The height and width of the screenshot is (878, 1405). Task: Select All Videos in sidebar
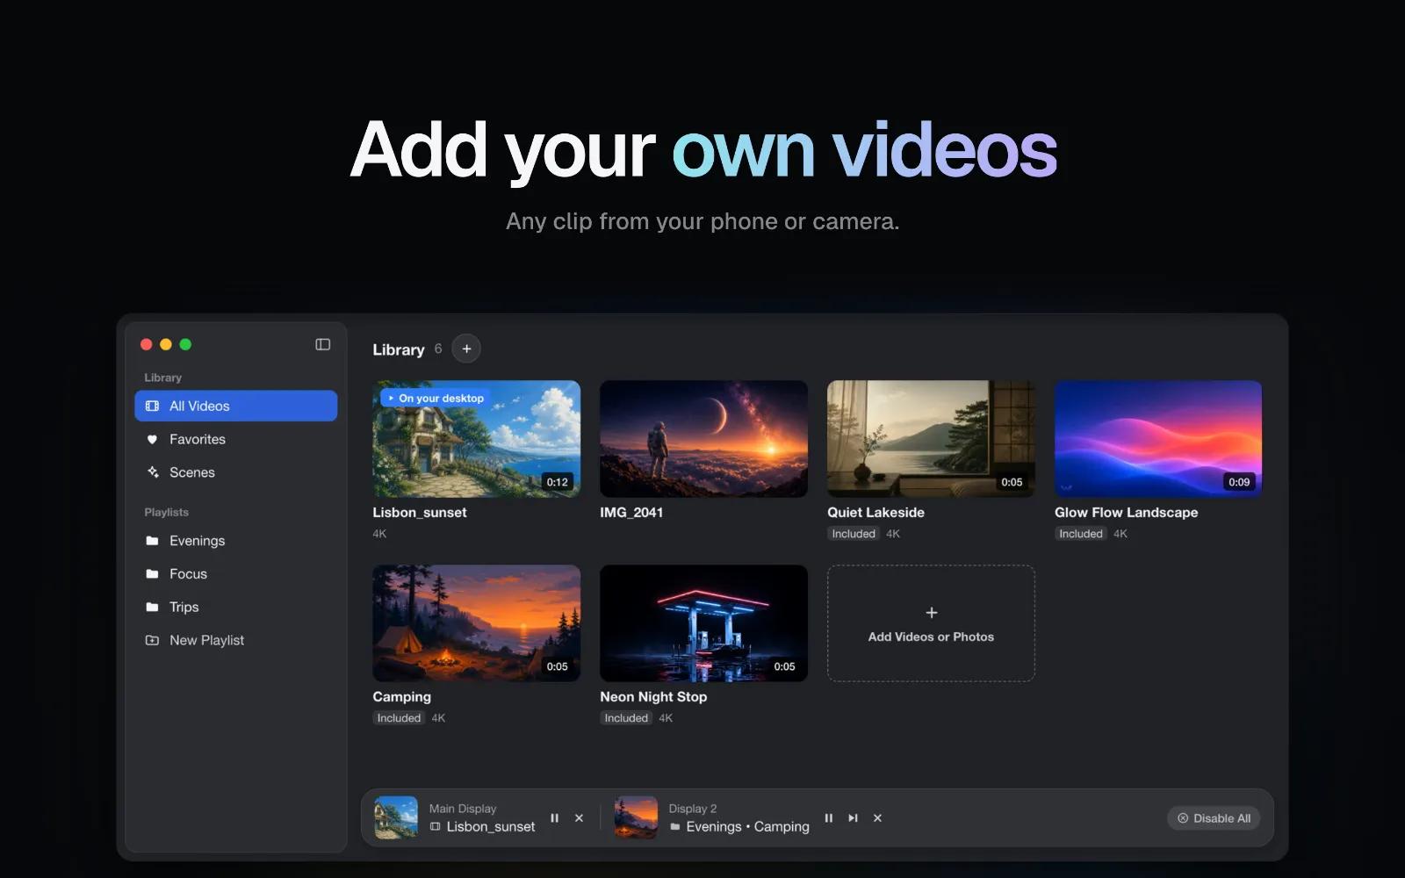235,406
